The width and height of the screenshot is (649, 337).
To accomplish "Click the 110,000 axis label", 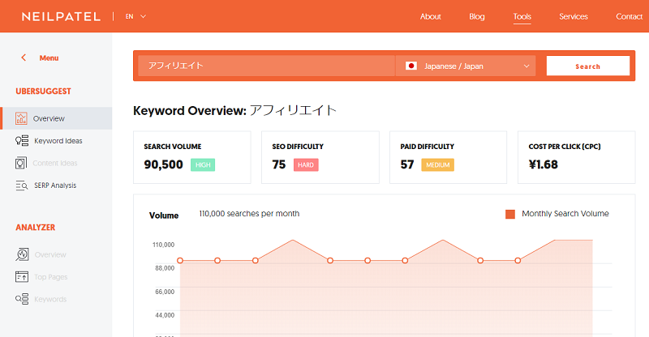I will (164, 245).
